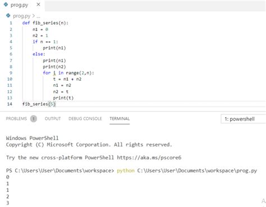Screen dimensions: 266x207
Task: Close the prog.py tab
Action: (x=38, y=4)
